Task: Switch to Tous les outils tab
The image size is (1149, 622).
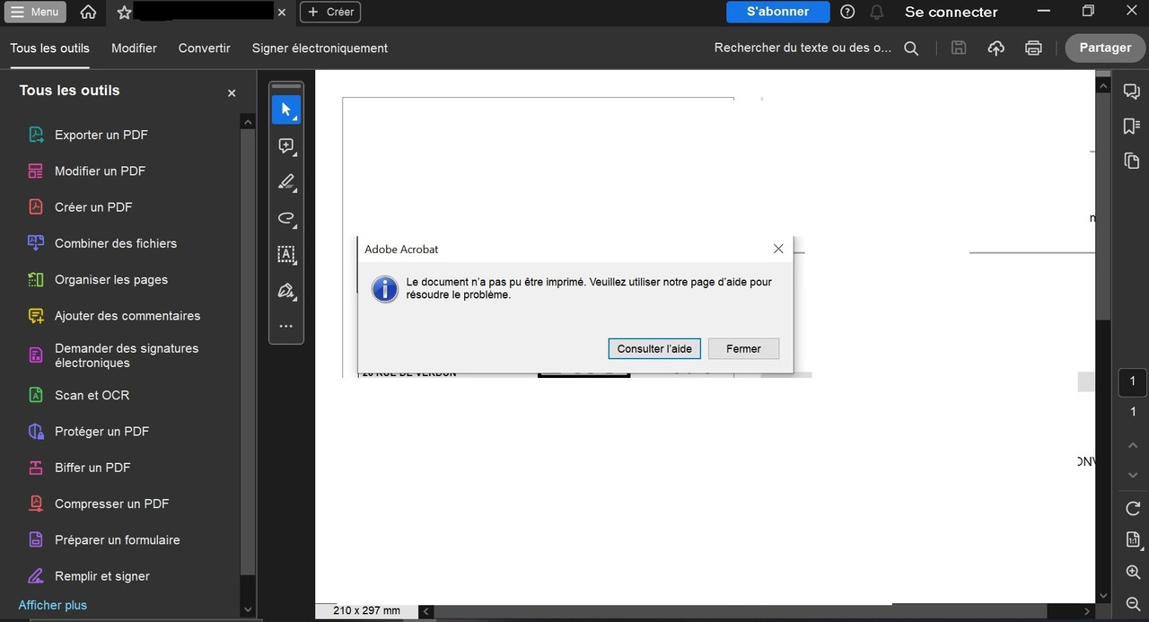Action: pos(50,48)
